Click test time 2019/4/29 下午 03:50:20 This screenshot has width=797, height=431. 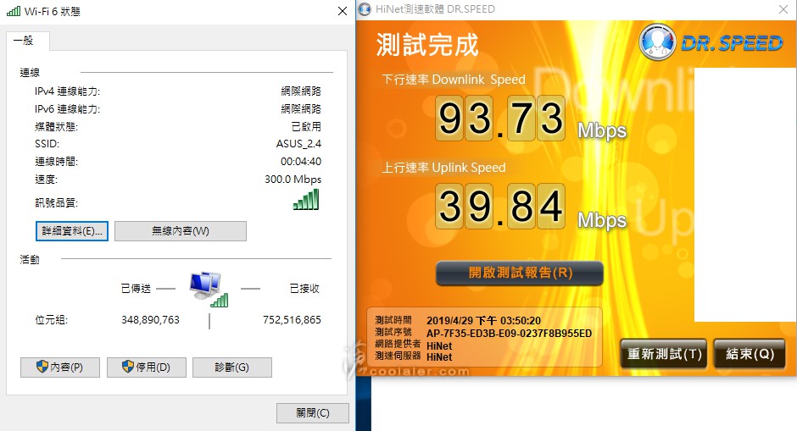coord(483,321)
